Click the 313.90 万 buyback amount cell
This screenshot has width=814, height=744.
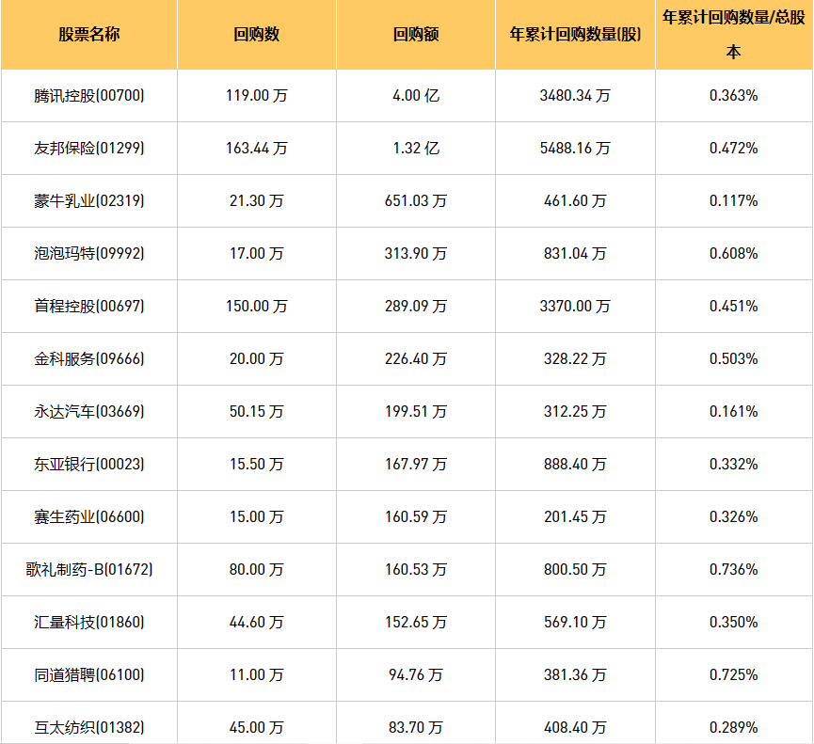click(x=416, y=254)
